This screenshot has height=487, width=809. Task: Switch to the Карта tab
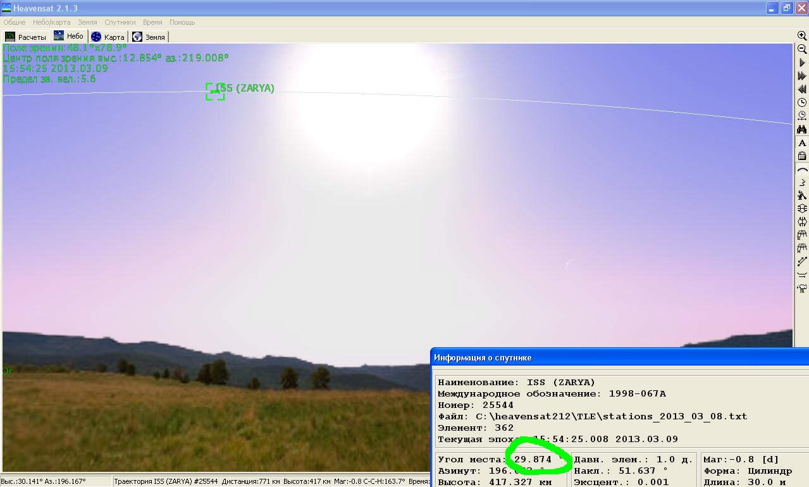click(108, 37)
